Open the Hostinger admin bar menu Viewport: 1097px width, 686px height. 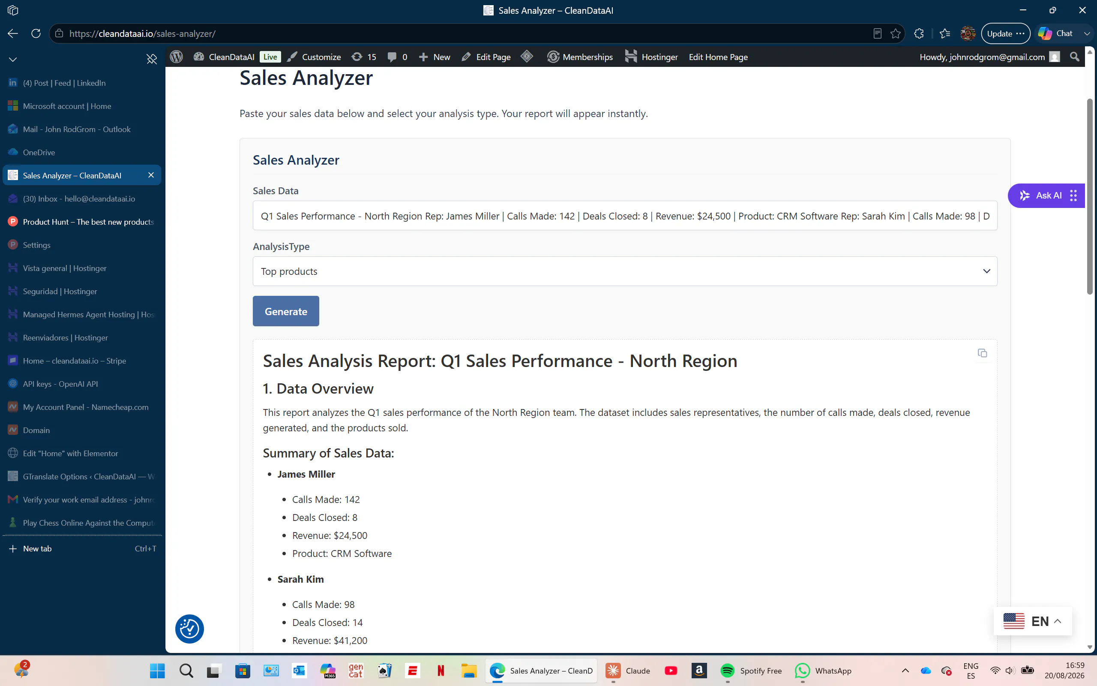651,57
